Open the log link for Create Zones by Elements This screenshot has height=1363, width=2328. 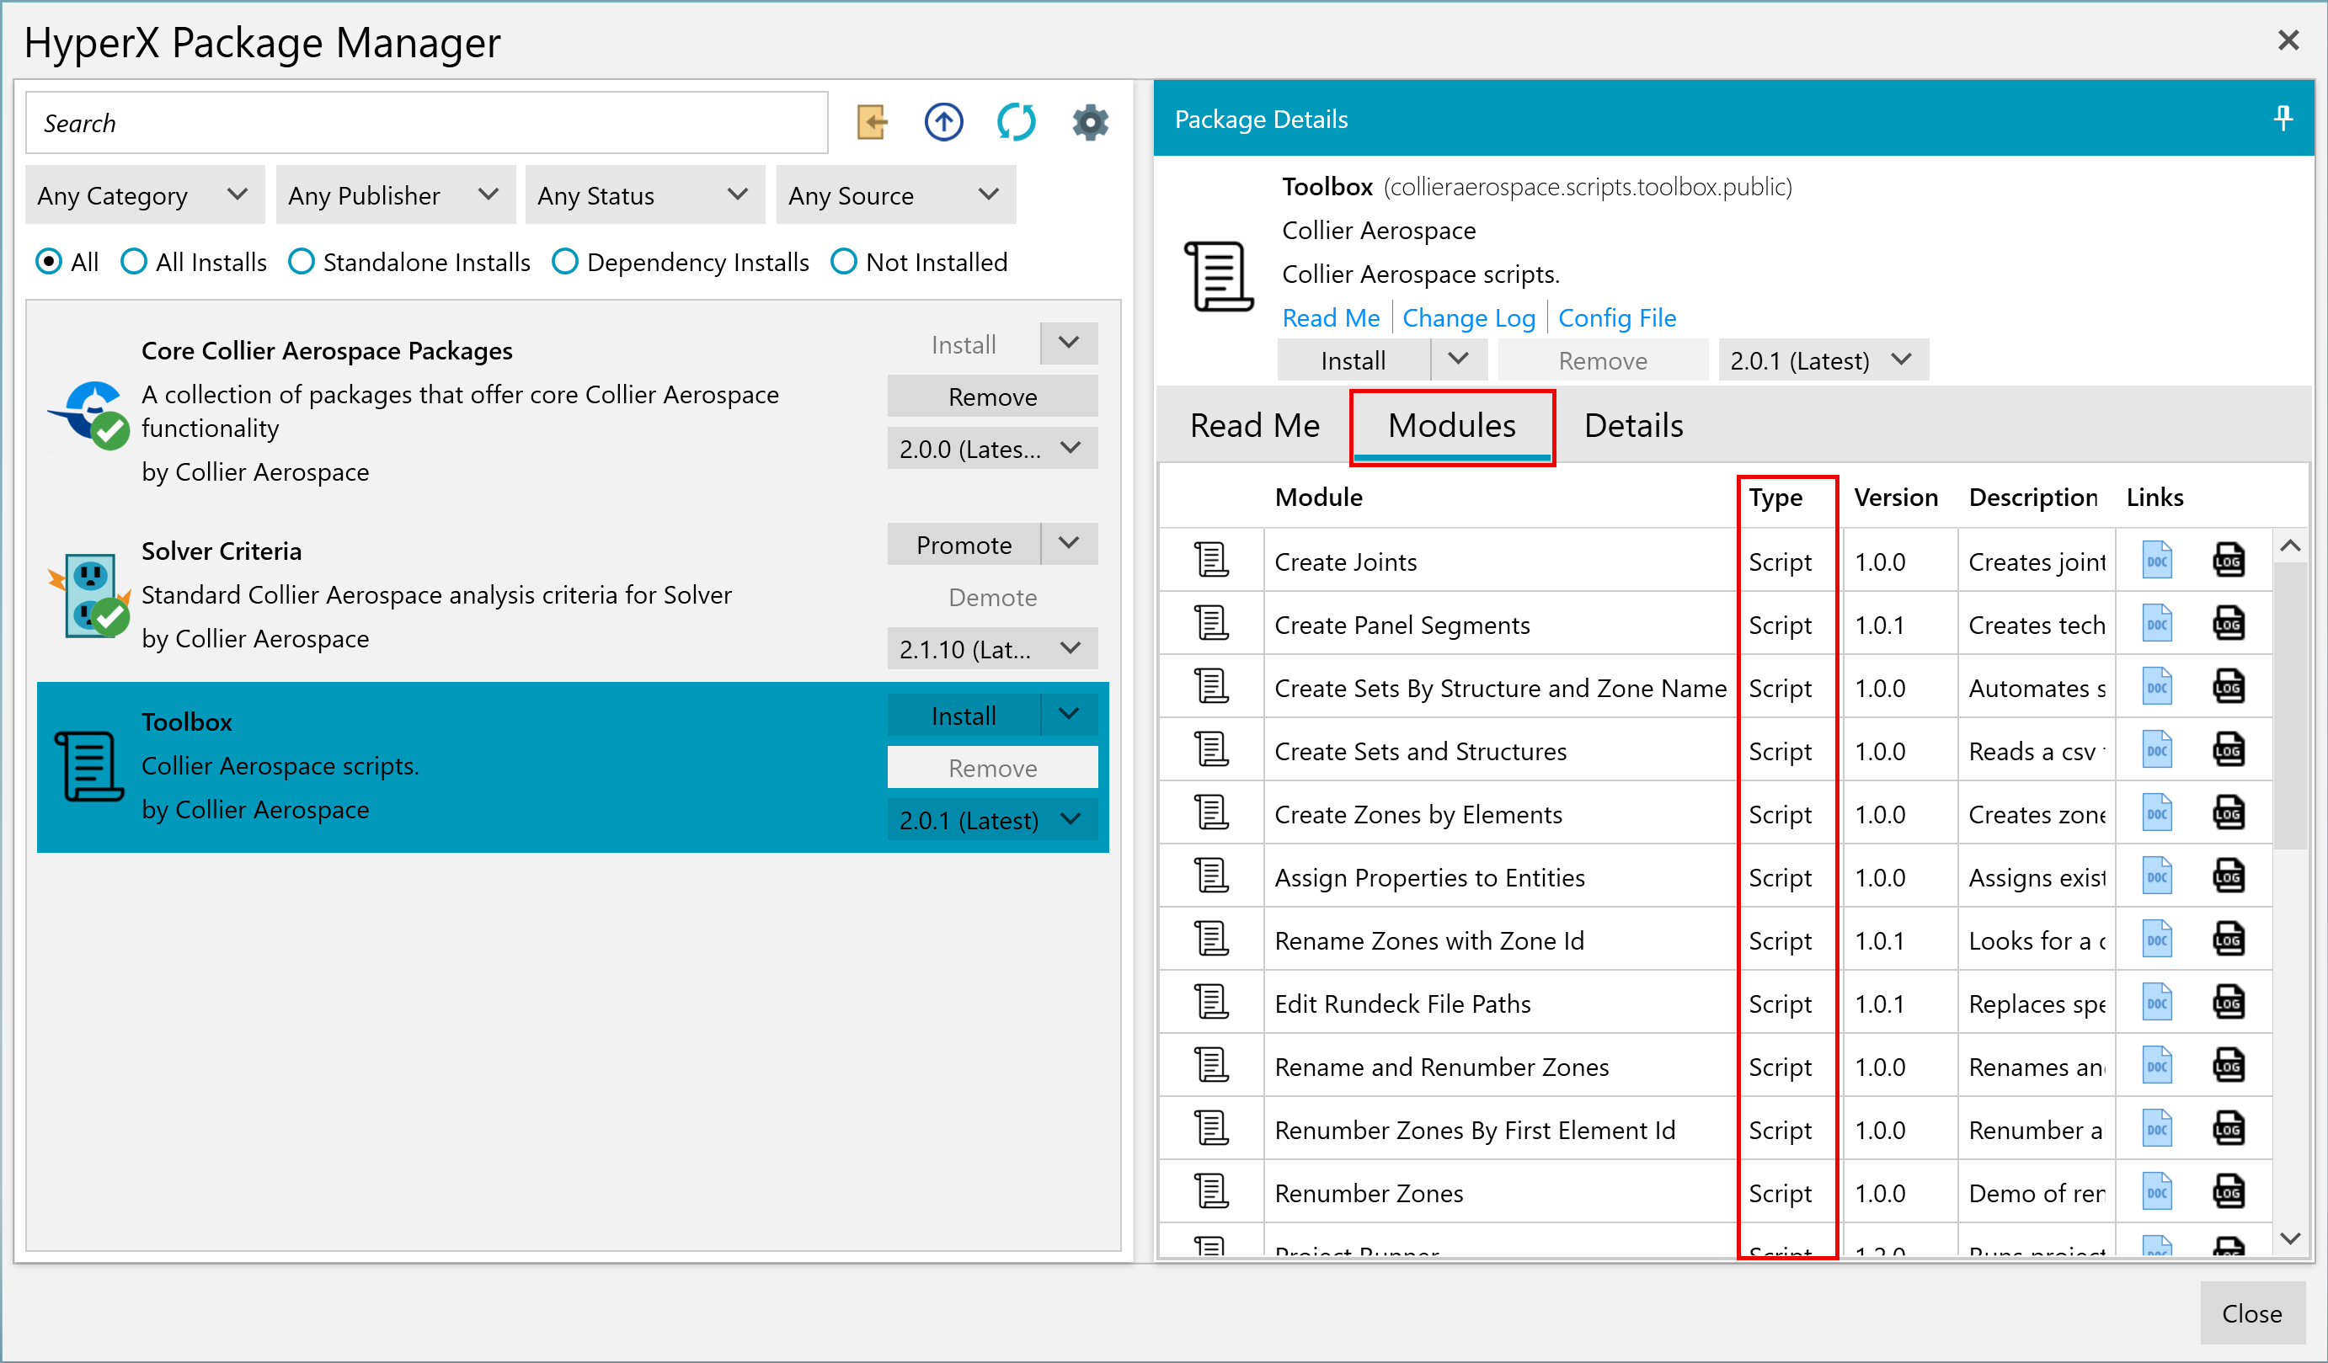(2229, 813)
